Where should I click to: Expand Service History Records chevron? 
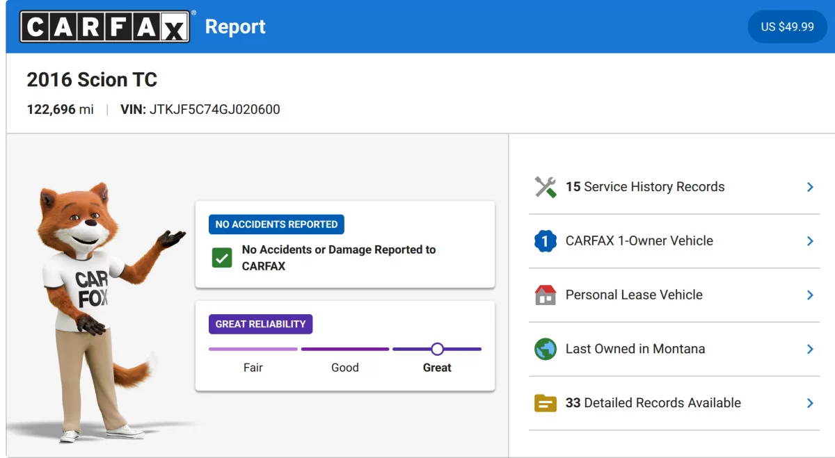pos(810,187)
